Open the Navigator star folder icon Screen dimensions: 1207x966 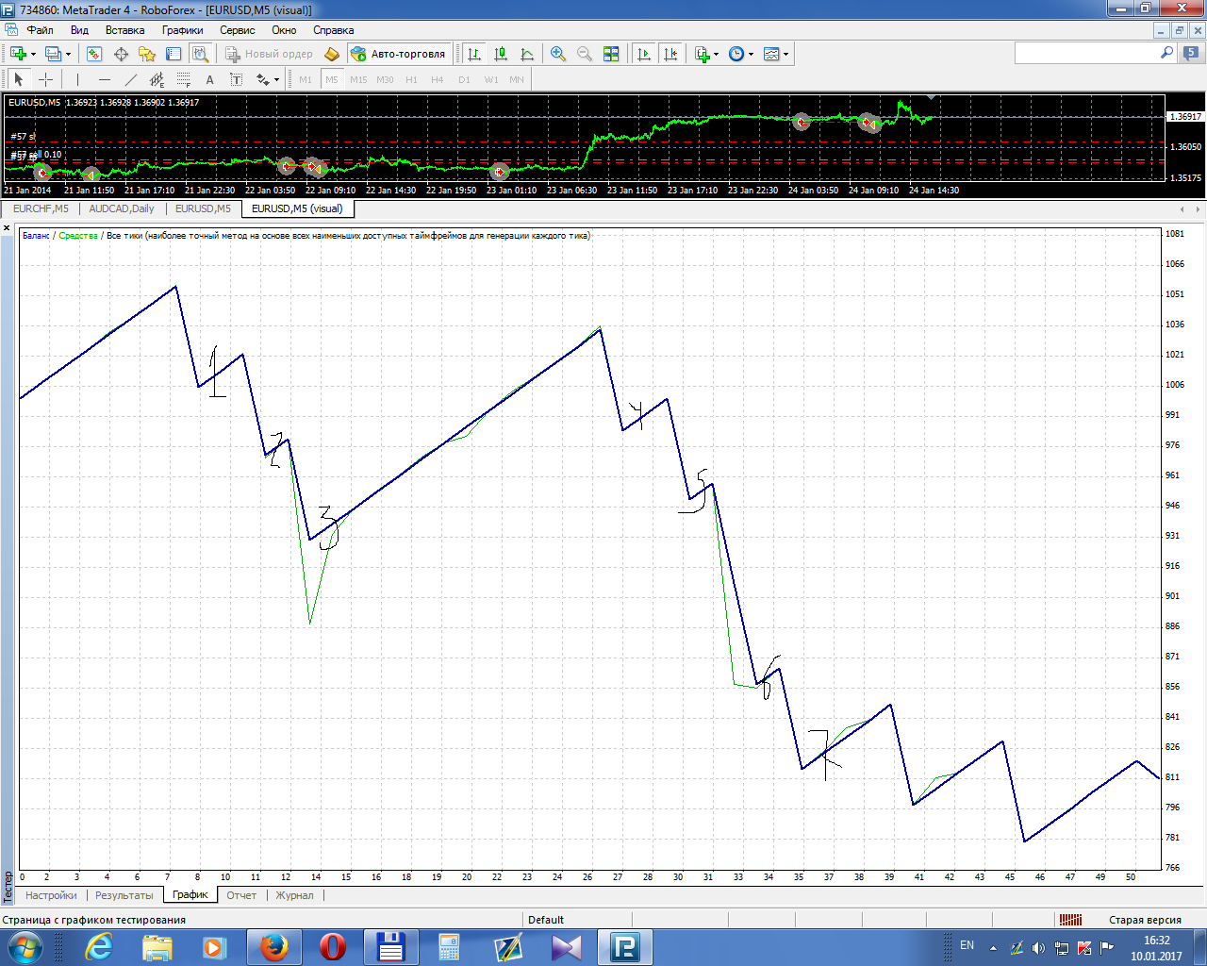pyautogui.click(x=147, y=54)
